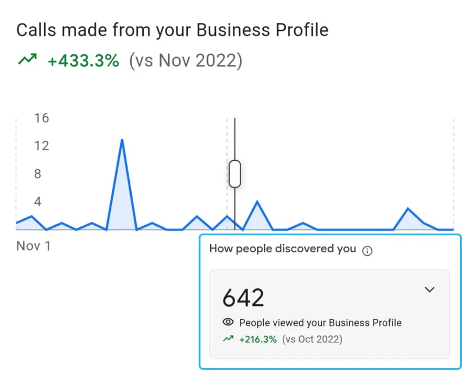Click the 16 y-axis gridline label
462x370 pixels.
[42, 118]
